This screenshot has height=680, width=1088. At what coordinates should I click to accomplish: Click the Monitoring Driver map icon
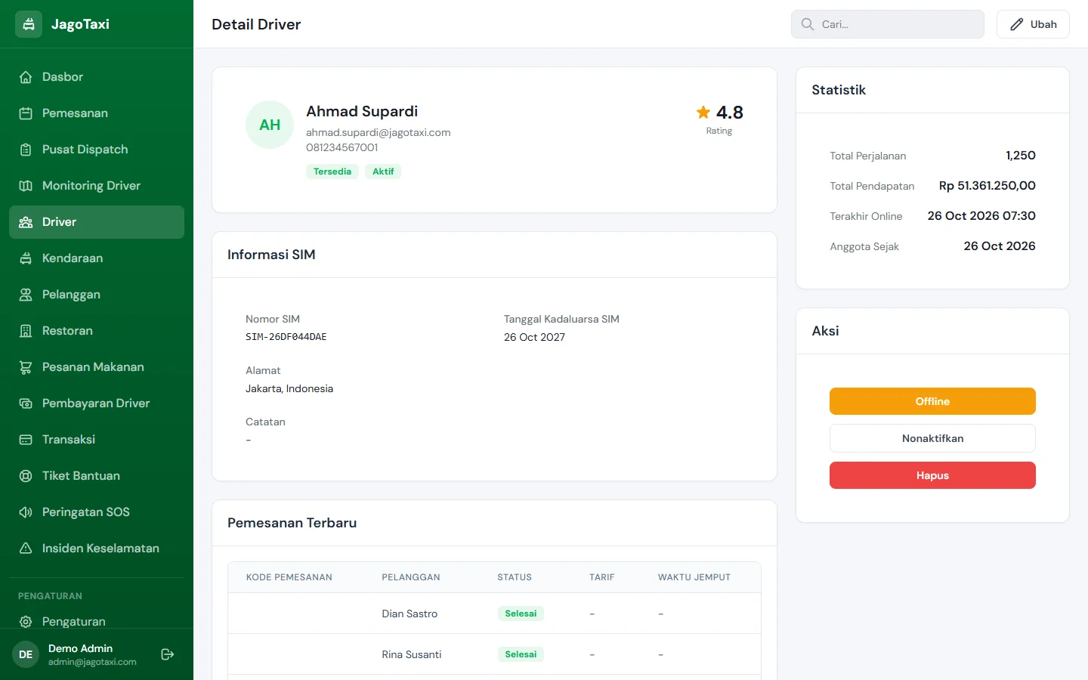(26, 186)
